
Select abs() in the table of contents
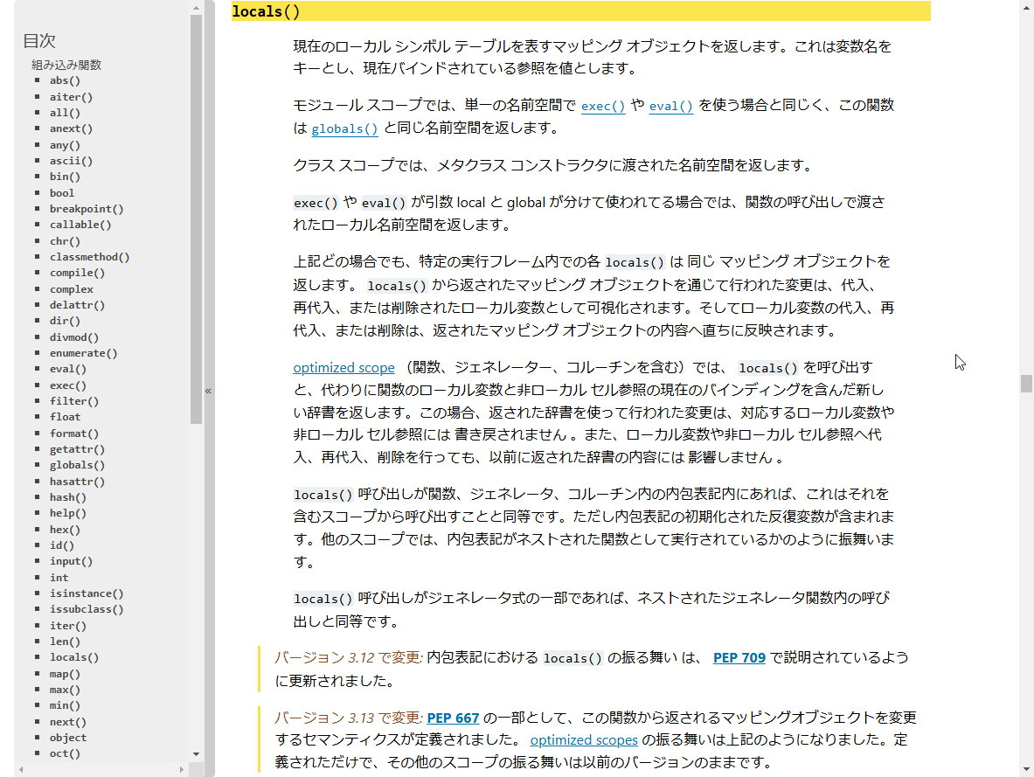64,80
